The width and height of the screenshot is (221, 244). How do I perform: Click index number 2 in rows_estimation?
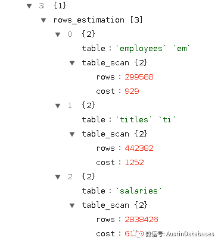coord(70,177)
